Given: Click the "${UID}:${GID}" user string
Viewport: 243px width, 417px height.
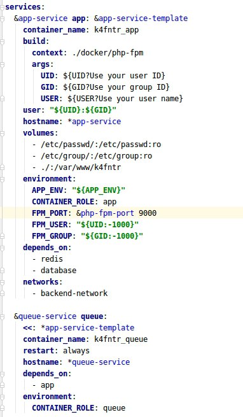Looking at the screenshot, I should pyautogui.click(x=83, y=110).
